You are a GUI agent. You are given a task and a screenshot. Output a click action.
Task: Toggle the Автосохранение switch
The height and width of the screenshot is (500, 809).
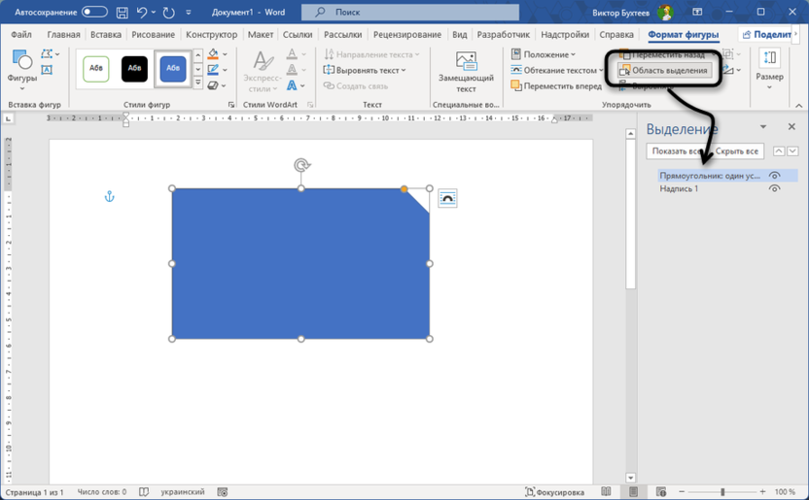pos(94,13)
